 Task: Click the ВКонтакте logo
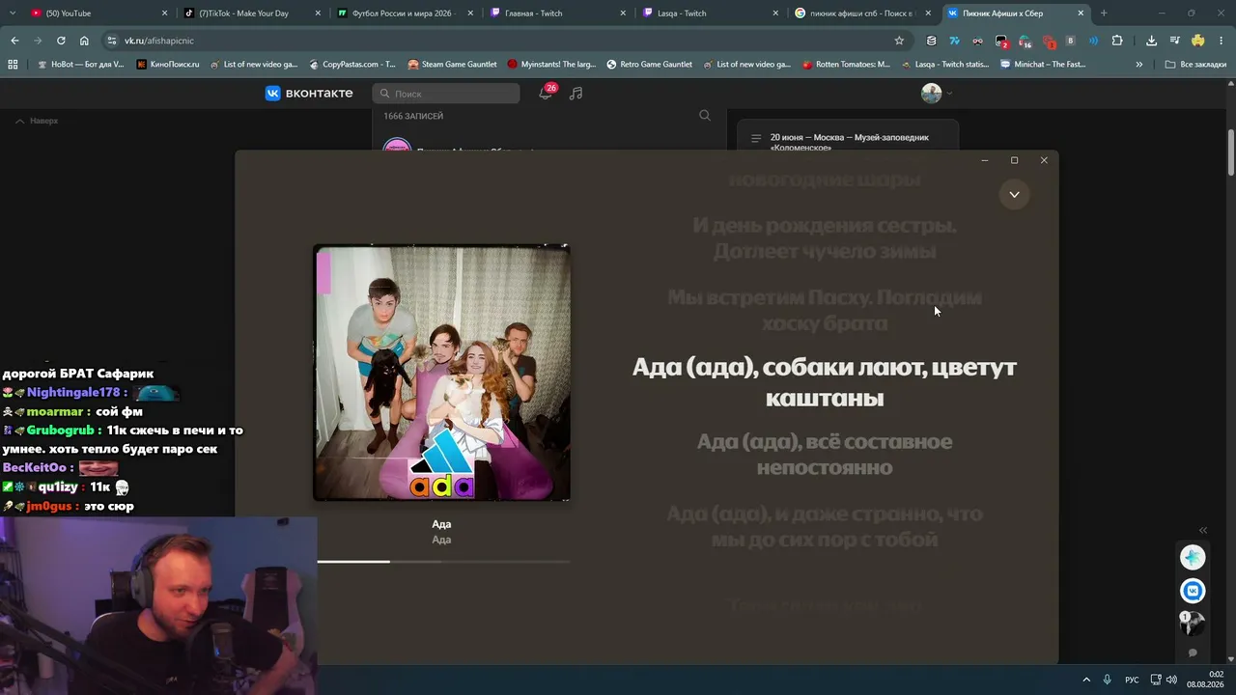(309, 93)
